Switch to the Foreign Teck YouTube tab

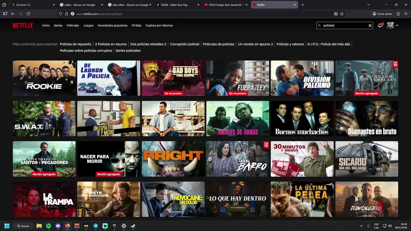click(226, 5)
